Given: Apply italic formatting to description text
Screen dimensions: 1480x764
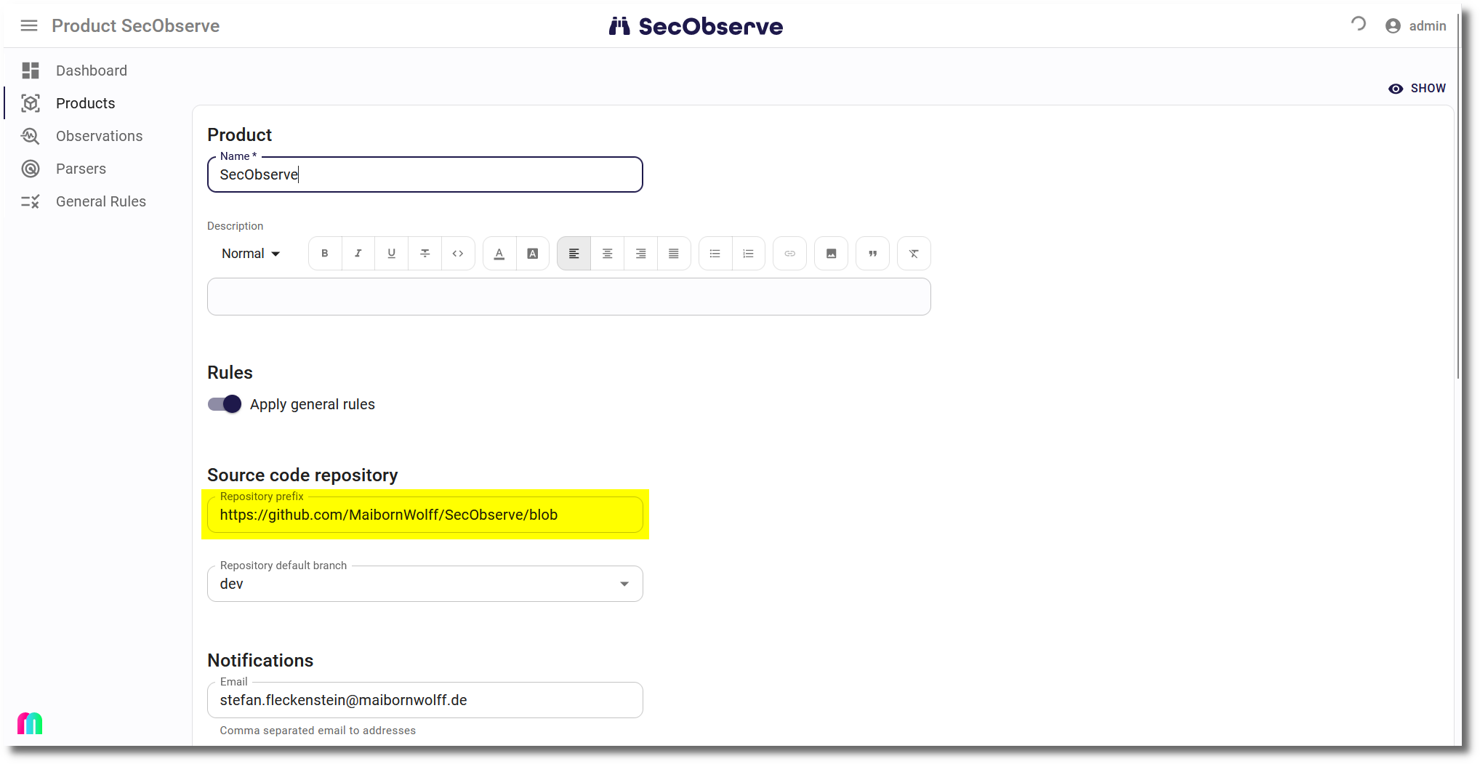Looking at the screenshot, I should pos(358,253).
